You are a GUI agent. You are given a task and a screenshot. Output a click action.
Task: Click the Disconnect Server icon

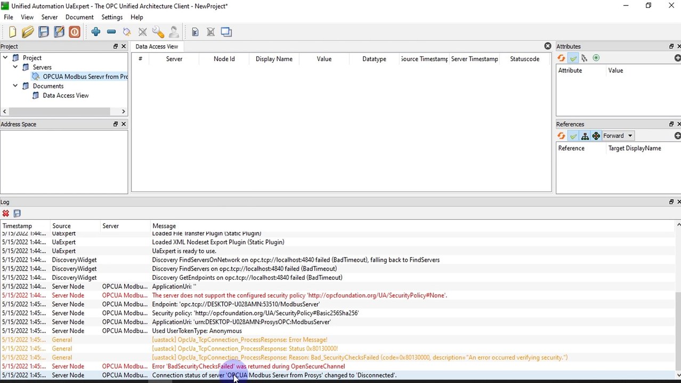[x=142, y=32]
